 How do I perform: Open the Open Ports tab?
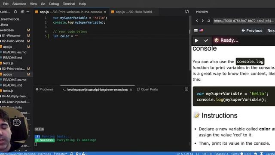point(147,90)
